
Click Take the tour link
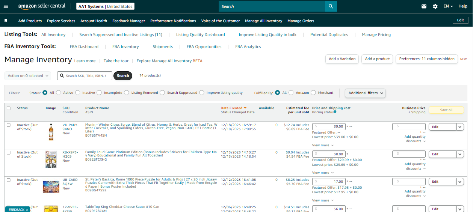116,61
